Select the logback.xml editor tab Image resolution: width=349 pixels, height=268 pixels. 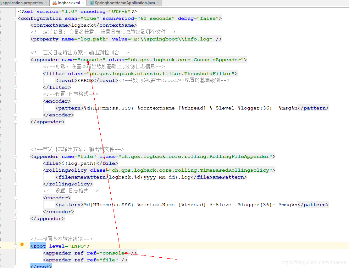(x=69, y=3)
